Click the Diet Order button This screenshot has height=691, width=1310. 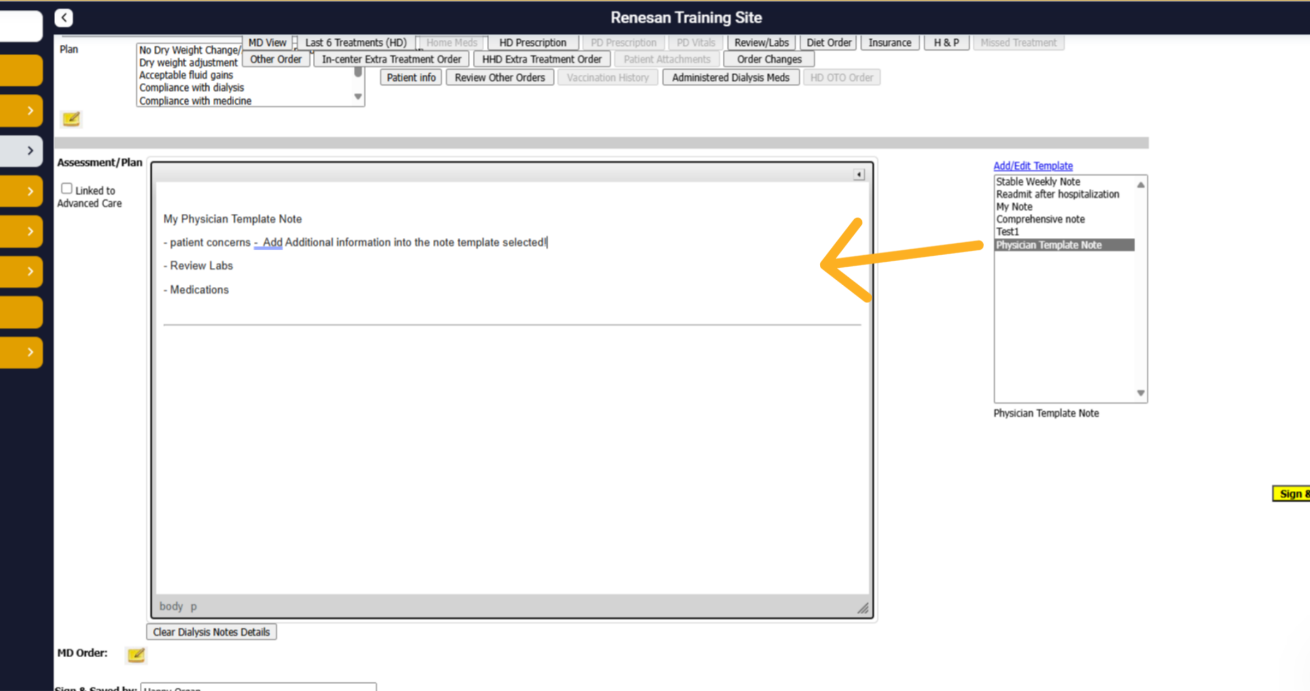[x=829, y=43]
